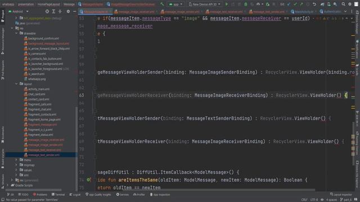Expand the Gradle Scripts node
This screenshot has height=202, width=360.
pos(7,185)
